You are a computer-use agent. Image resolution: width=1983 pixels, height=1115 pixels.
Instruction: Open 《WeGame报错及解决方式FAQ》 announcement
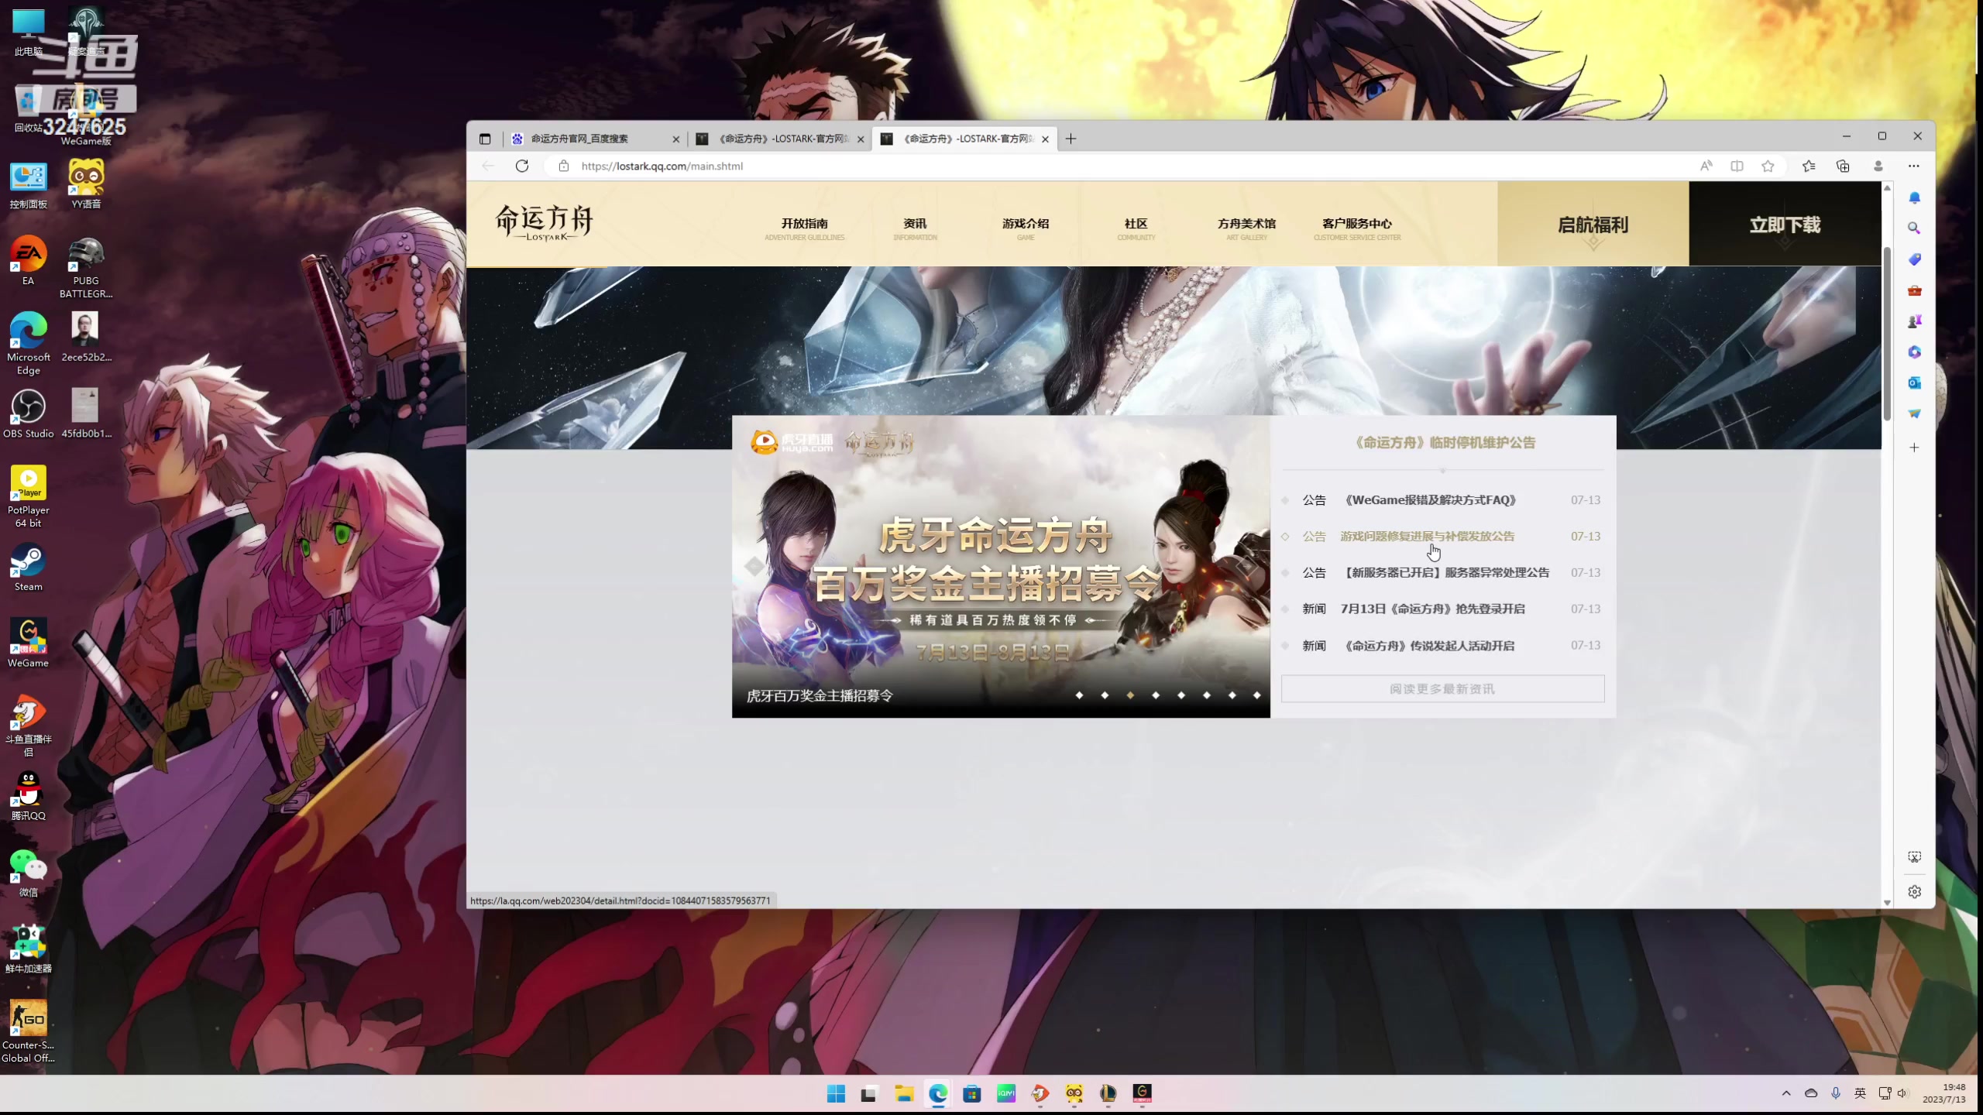[1430, 500]
